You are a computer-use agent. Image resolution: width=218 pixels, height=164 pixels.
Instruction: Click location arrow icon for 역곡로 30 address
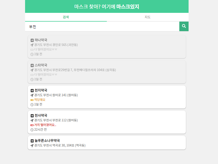pyautogui.click(x=32, y=146)
